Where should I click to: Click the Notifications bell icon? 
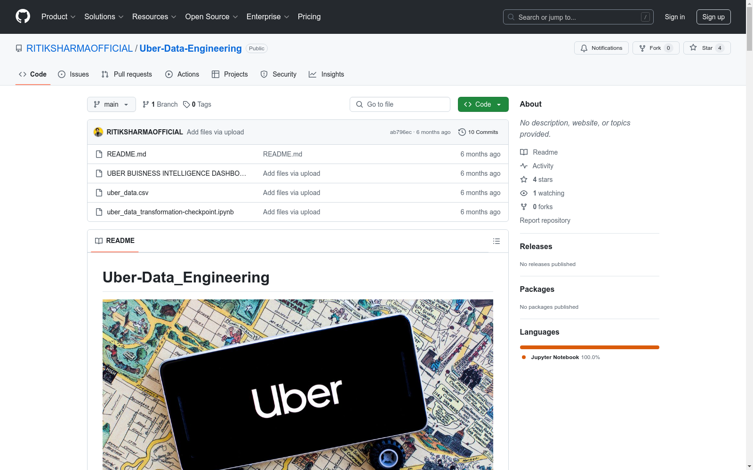click(584, 48)
